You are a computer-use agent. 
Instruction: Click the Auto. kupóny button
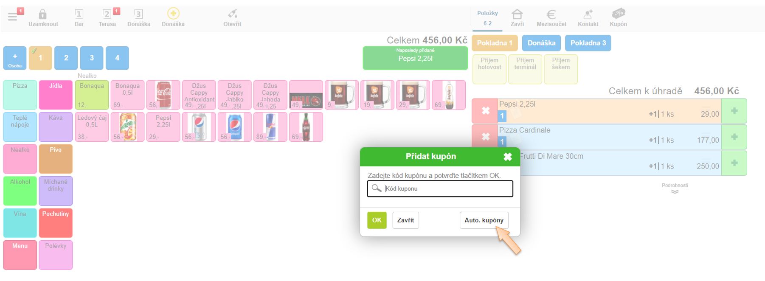click(x=484, y=220)
